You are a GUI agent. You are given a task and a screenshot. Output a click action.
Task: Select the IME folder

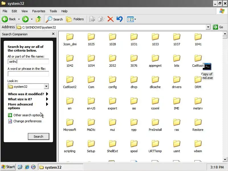(176, 104)
